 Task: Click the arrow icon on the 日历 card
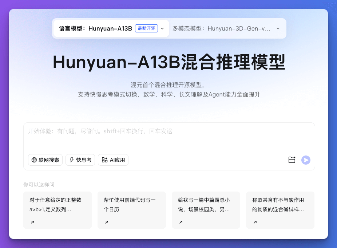[107, 221]
